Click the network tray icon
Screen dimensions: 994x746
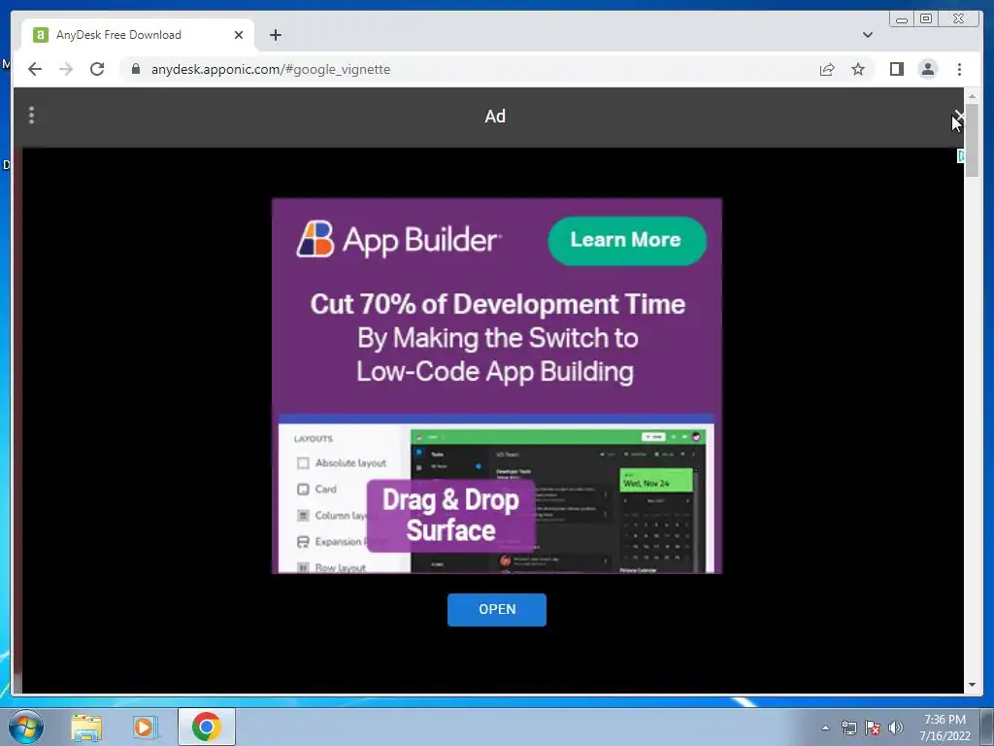(848, 728)
